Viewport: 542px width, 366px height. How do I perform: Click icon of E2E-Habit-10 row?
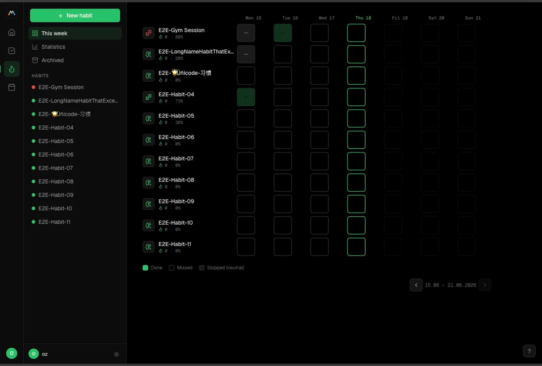149,226
